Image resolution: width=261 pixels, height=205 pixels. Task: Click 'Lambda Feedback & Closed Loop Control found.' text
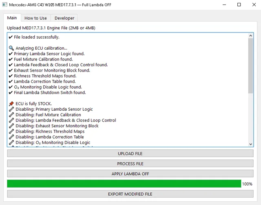coord(61,65)
